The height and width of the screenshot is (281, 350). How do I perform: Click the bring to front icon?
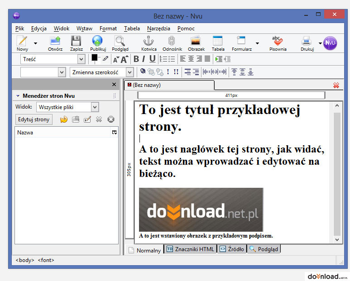(x=151, y=72)
